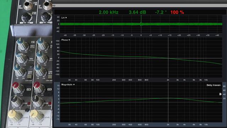
Task: Click the 2k label under the Phase plot
Action: [x=168, y=80]
